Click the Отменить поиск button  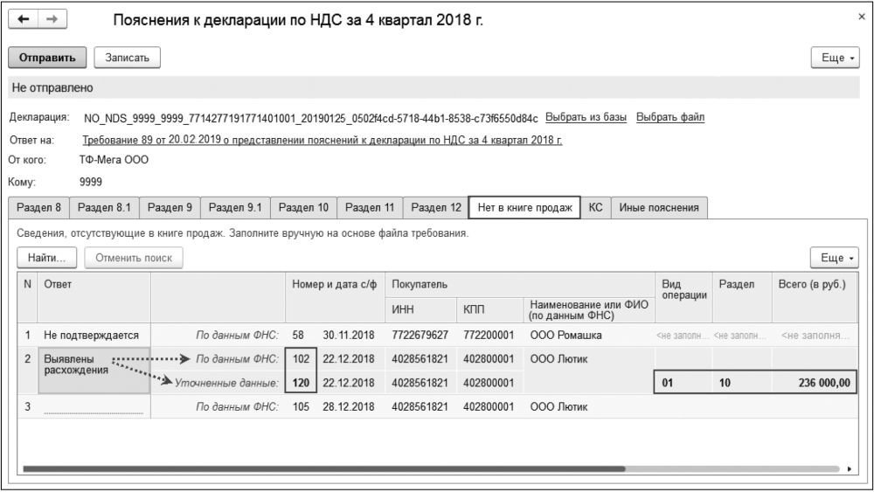tap(134, 258)
